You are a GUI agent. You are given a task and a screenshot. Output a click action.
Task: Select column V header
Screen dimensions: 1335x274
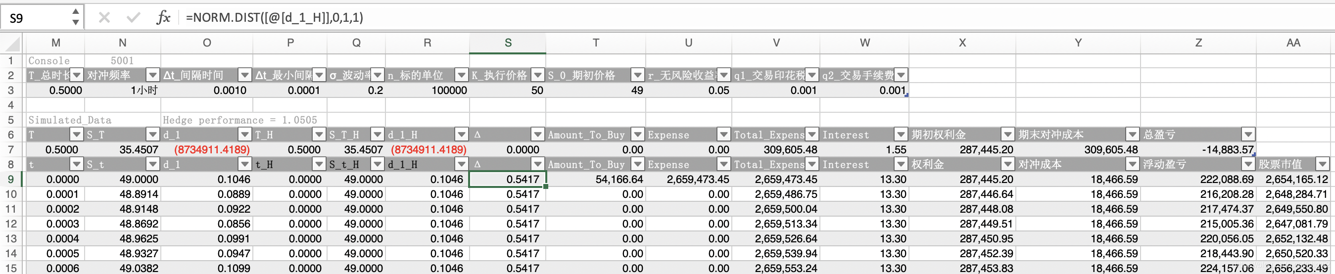[776, 43]
